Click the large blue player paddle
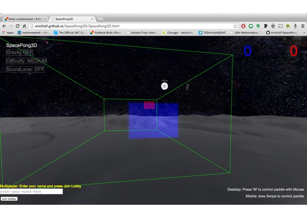Viewport: 307px width, 218px height. point(153,121)
